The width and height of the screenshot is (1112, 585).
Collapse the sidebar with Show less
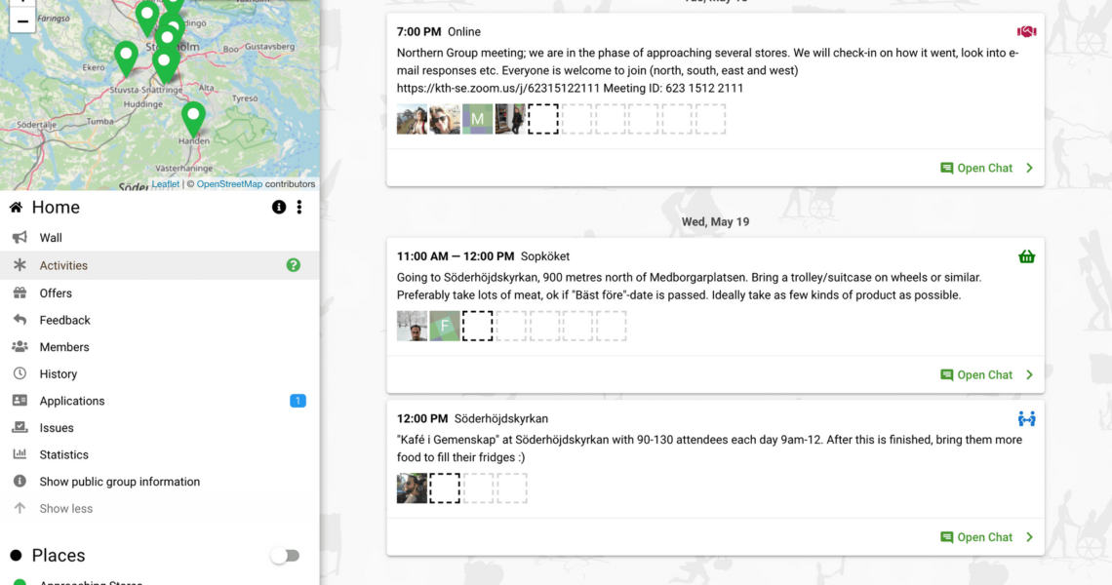(x=65, y=509)
